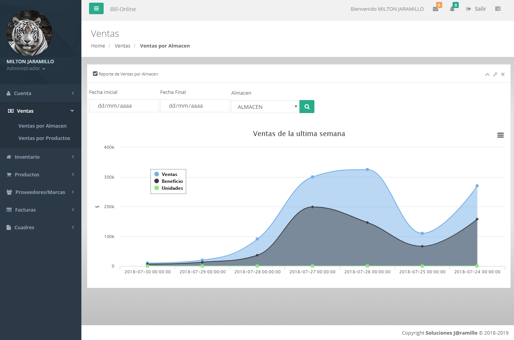Click the Salir logout link
Screen dimensions: 514x340
click(x=476, y=9)
